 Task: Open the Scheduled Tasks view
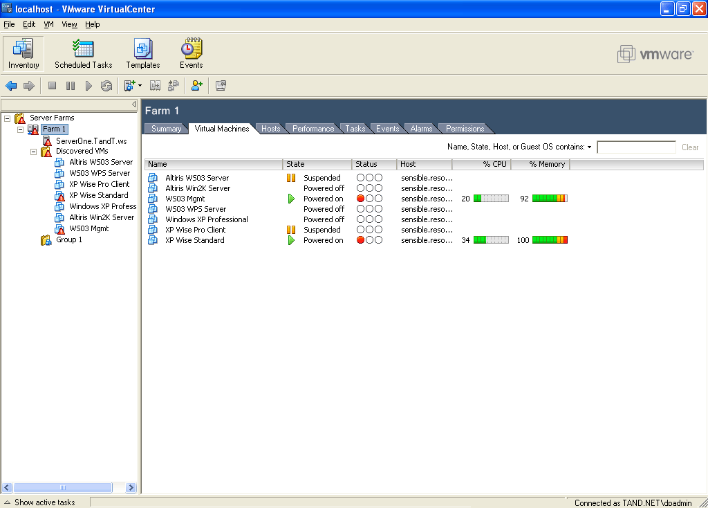pos(83,55)
